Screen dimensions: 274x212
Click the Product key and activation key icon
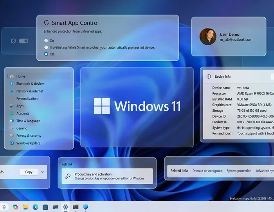coord(68,176)
